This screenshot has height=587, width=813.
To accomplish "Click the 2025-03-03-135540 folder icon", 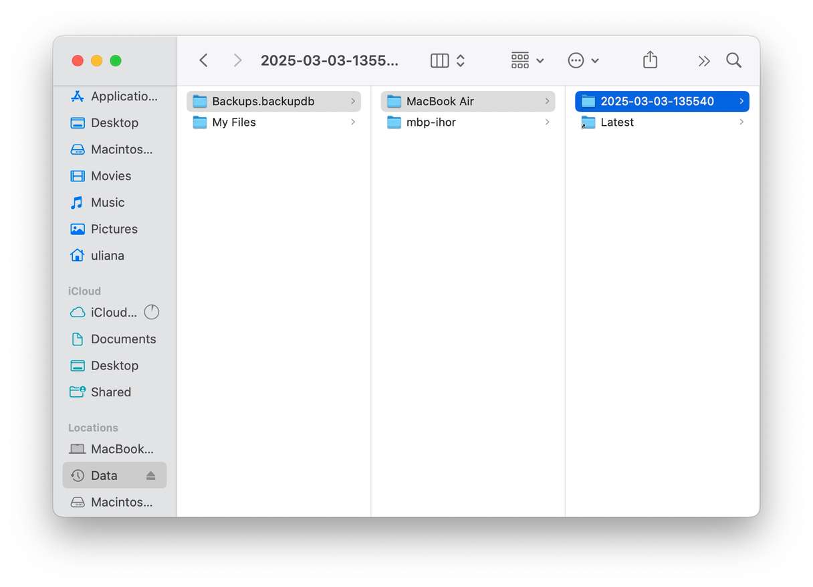I will [588, 101].
